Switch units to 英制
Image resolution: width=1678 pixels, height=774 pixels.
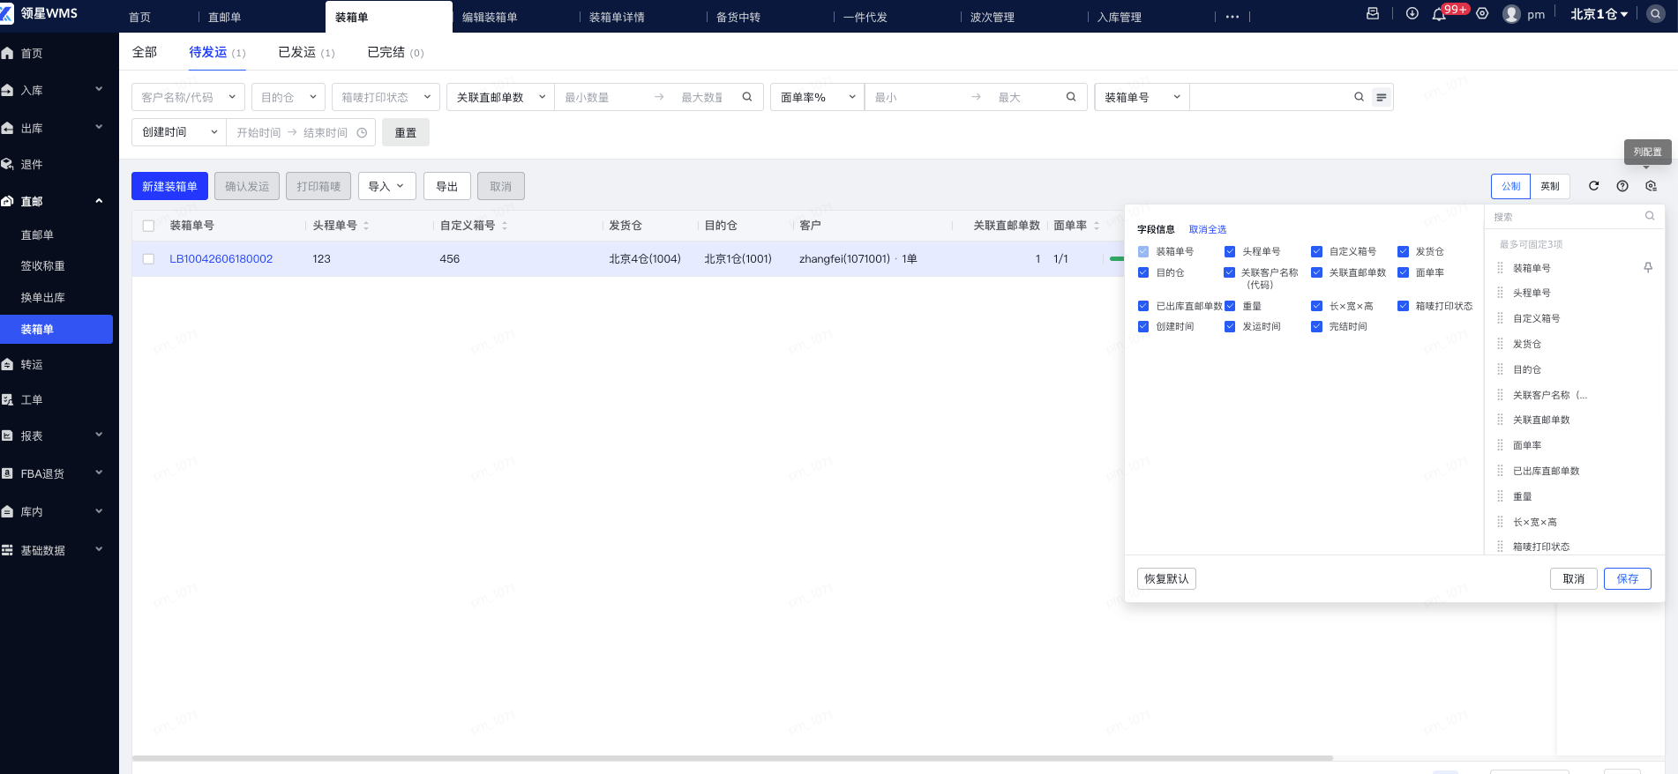1550,186
